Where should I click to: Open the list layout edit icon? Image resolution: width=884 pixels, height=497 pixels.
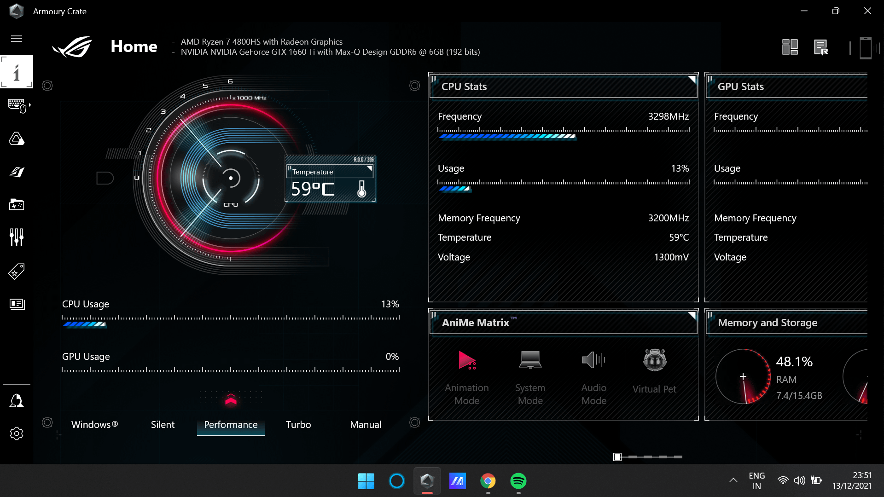(821, 47)
